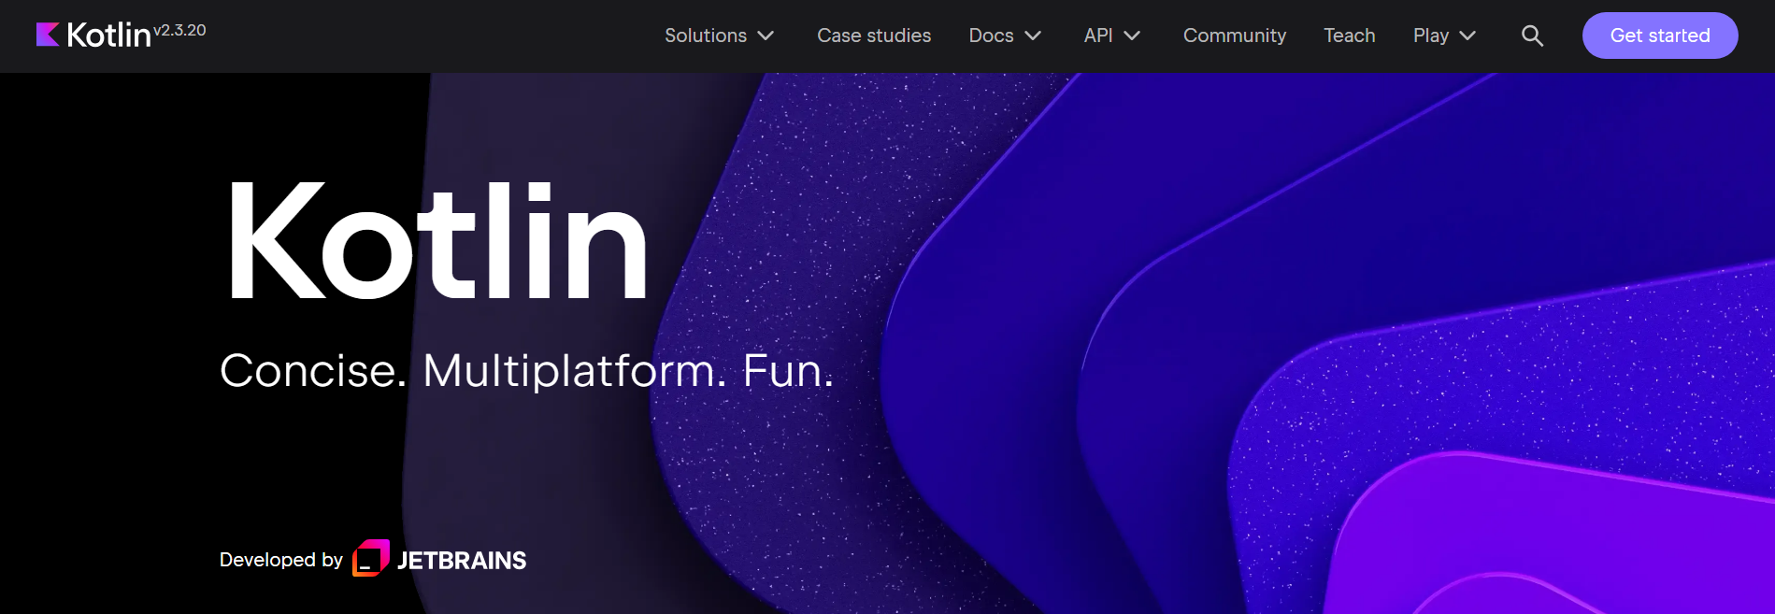Open the Case studies page
The image size is (1775, 614).
873,36
